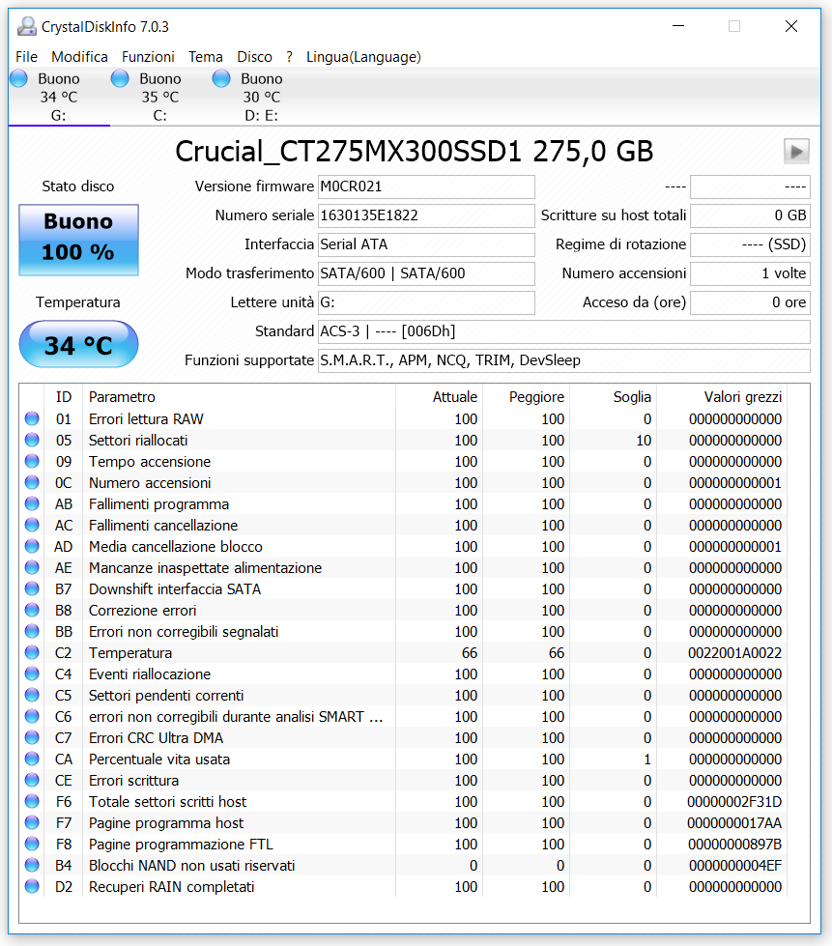Viewport: 832px width, 946px height.
Task: Click the status icon of Percentuale vita usata row
Action: coord(32,759)
